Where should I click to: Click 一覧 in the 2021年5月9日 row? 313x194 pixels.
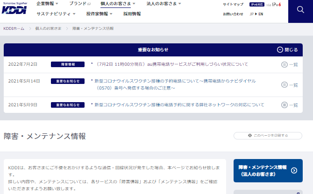[x=293, y=105]
